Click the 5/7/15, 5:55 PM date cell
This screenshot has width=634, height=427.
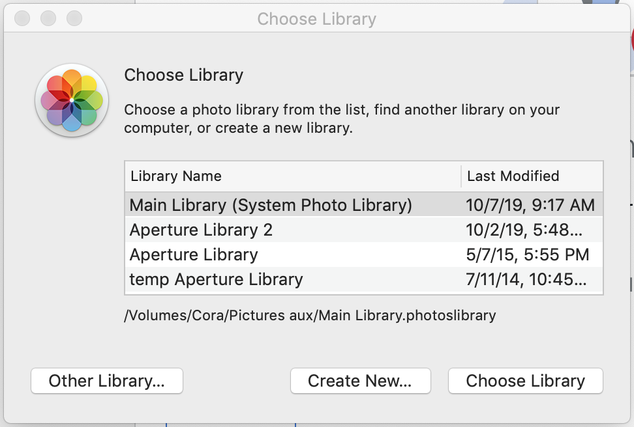click(527, 255)
